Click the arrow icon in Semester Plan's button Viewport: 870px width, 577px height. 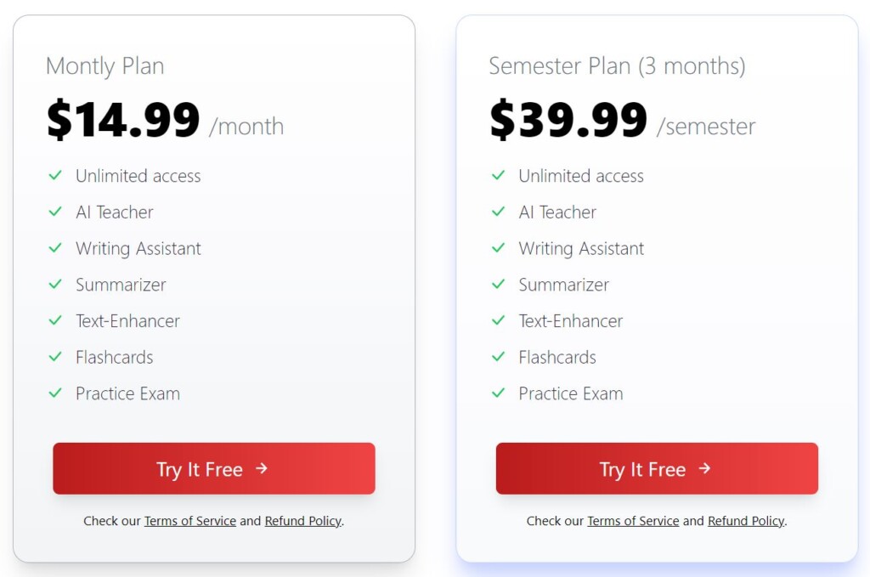point(705,468)
